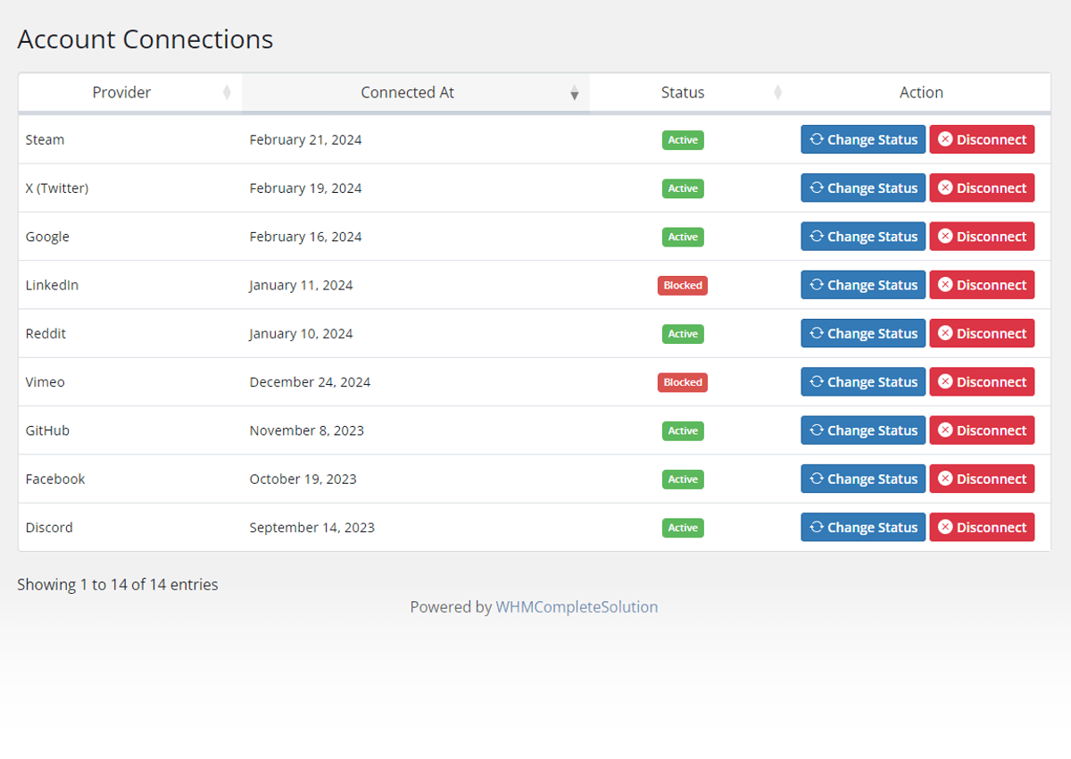
Task: Click the Active badge for Discord
Action: (x=683, y=527)
